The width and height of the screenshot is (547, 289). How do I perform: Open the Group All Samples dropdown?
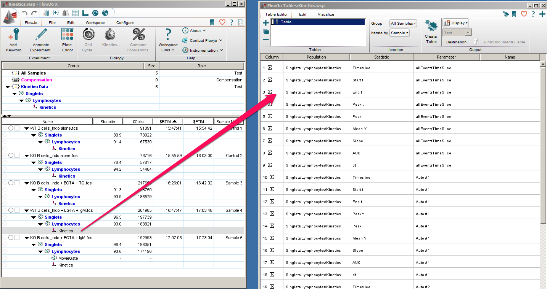[x=403, y=23]
